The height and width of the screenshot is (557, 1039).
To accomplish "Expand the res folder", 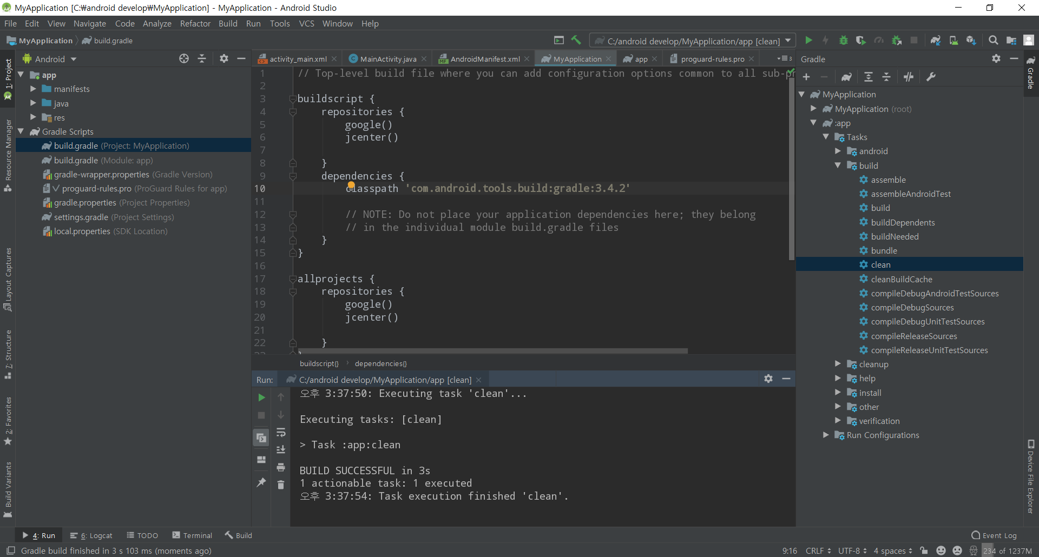I will click(x=33, y=117).
